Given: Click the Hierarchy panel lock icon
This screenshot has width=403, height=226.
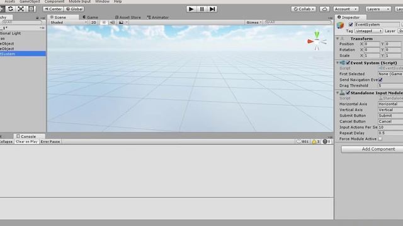Looking at the screenshot, I should pos(37,18).
